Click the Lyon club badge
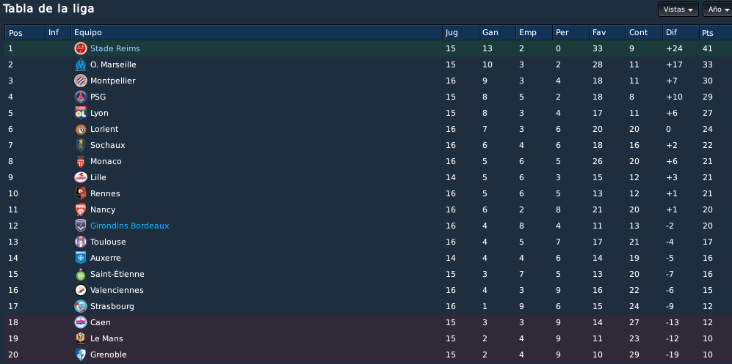This screenshot has width=732, height=364. (81, 113)
